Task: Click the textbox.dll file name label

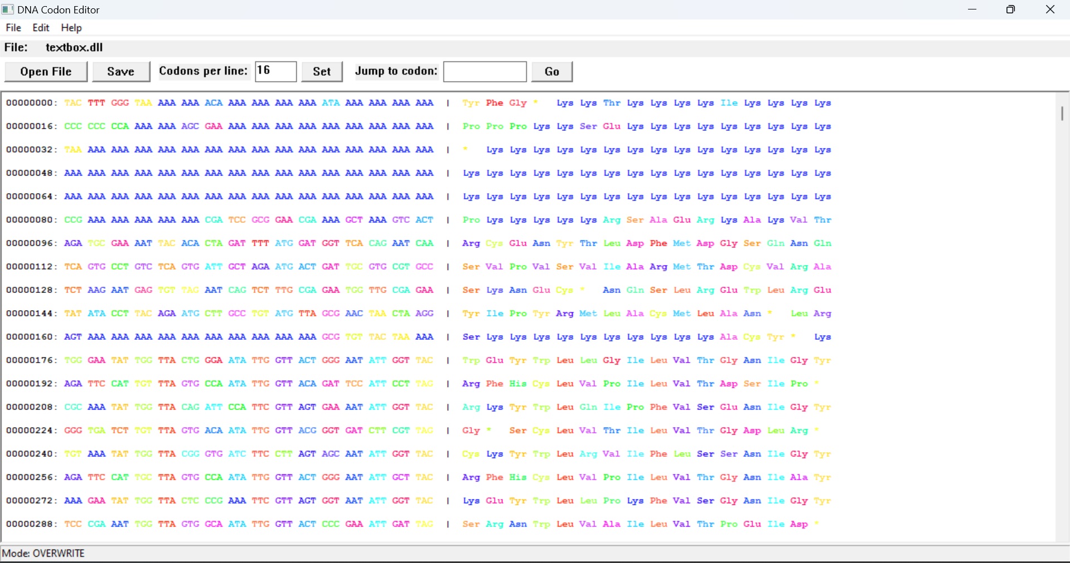Action: click(x=74, y=47)
